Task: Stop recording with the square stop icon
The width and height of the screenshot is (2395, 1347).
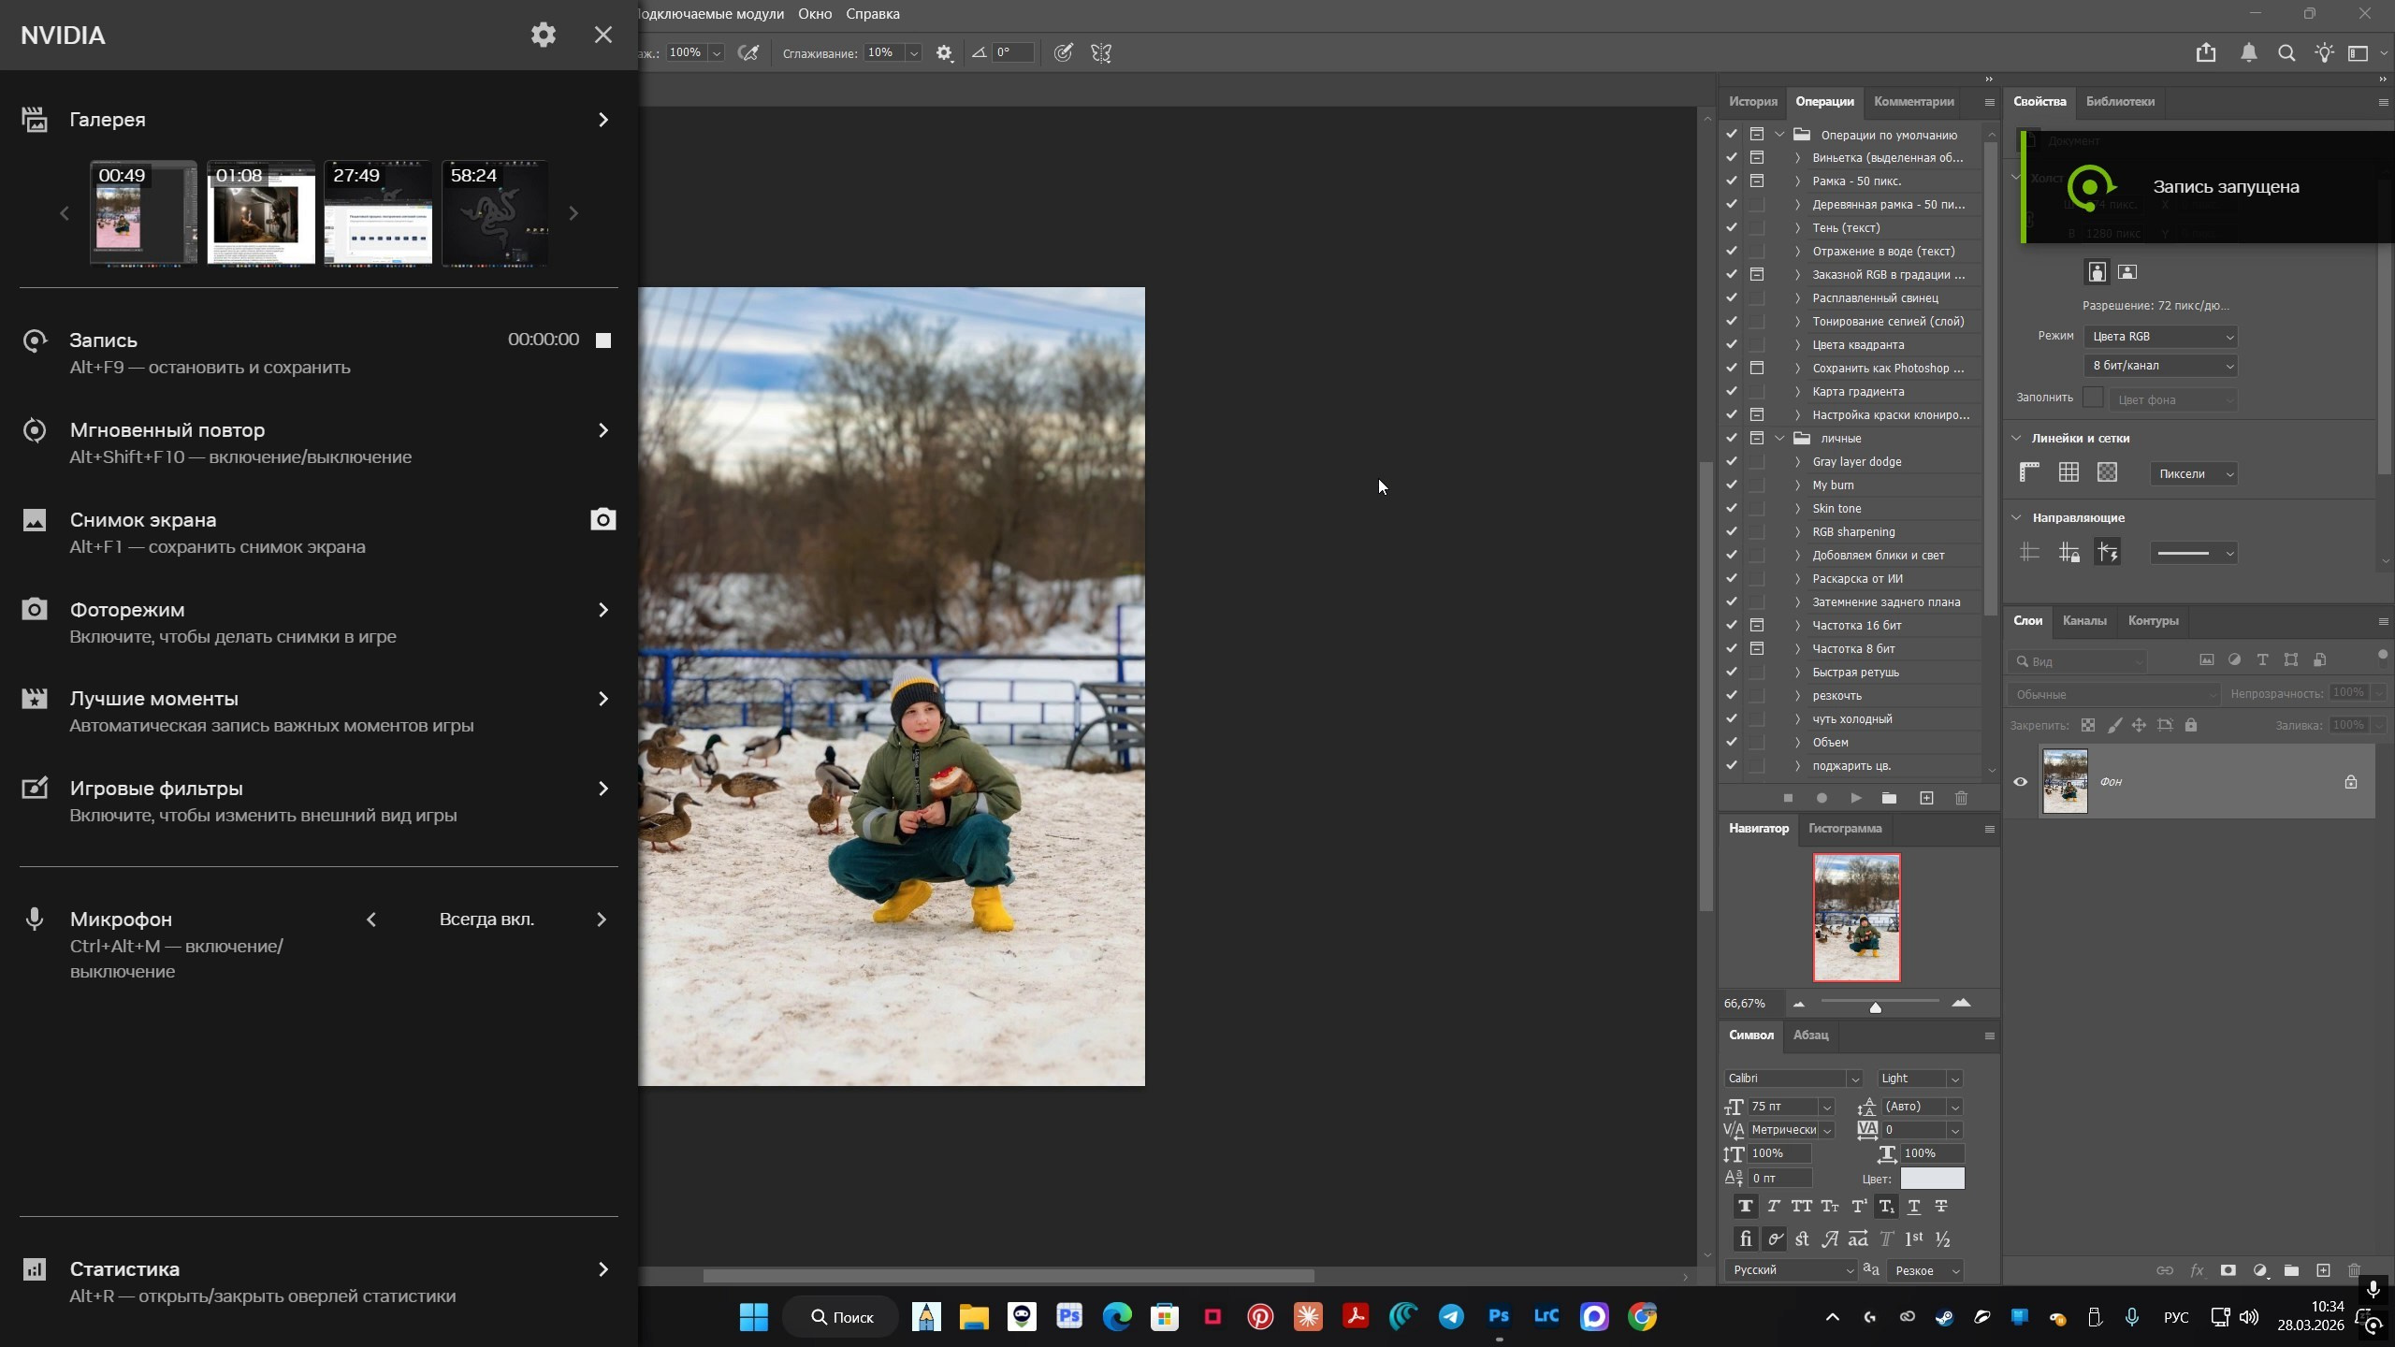Action: click(603, 340)
